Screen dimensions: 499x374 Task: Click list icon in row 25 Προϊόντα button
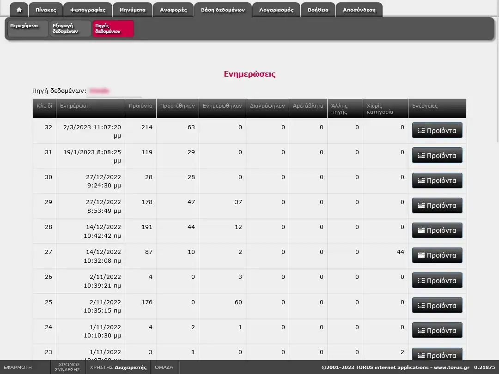point(421,305)
